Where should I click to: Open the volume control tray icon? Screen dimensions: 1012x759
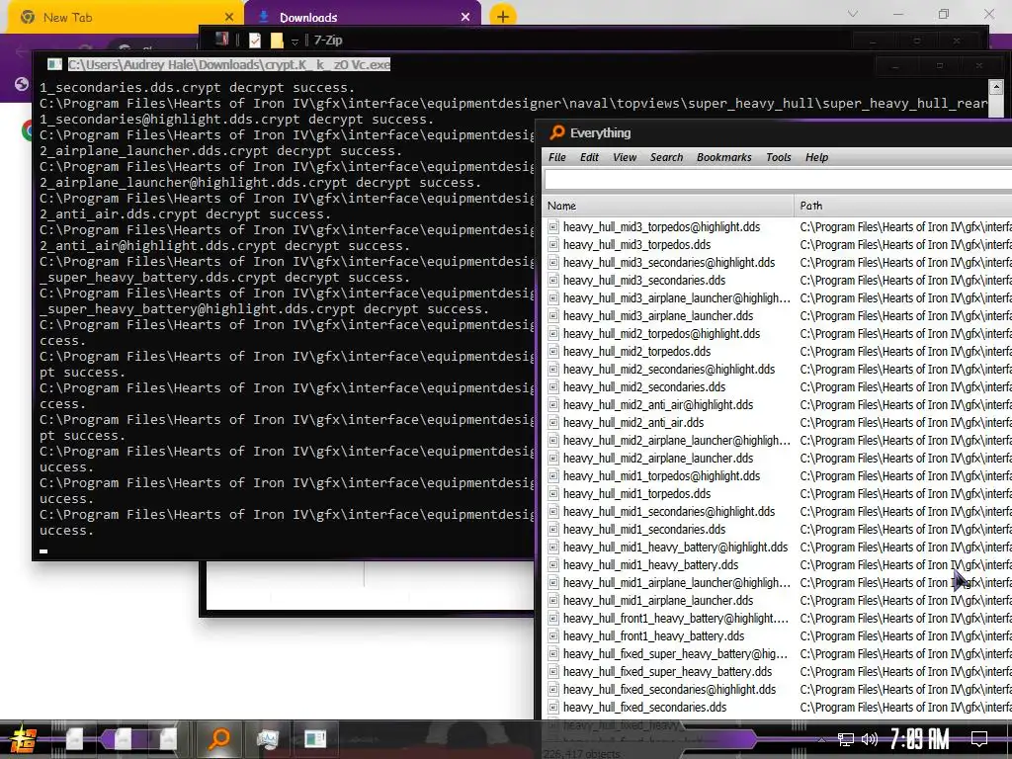pyautogui.click(x=870, y=739)
